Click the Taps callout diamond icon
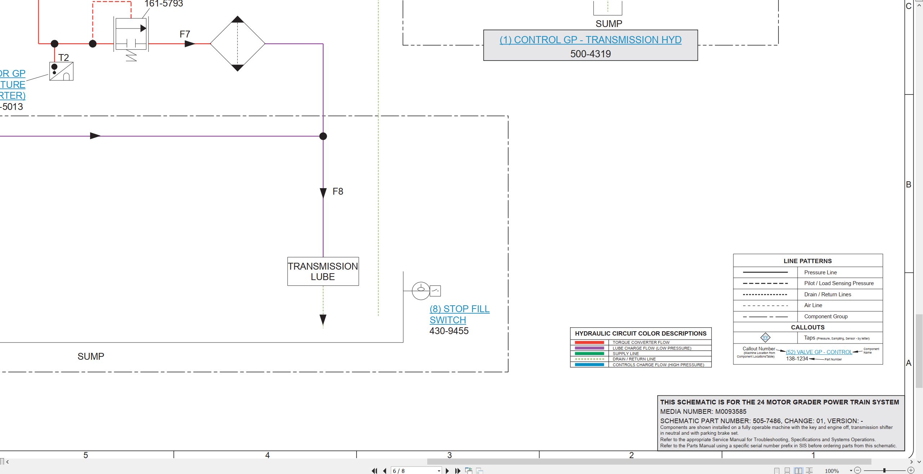 coord(765,337)
